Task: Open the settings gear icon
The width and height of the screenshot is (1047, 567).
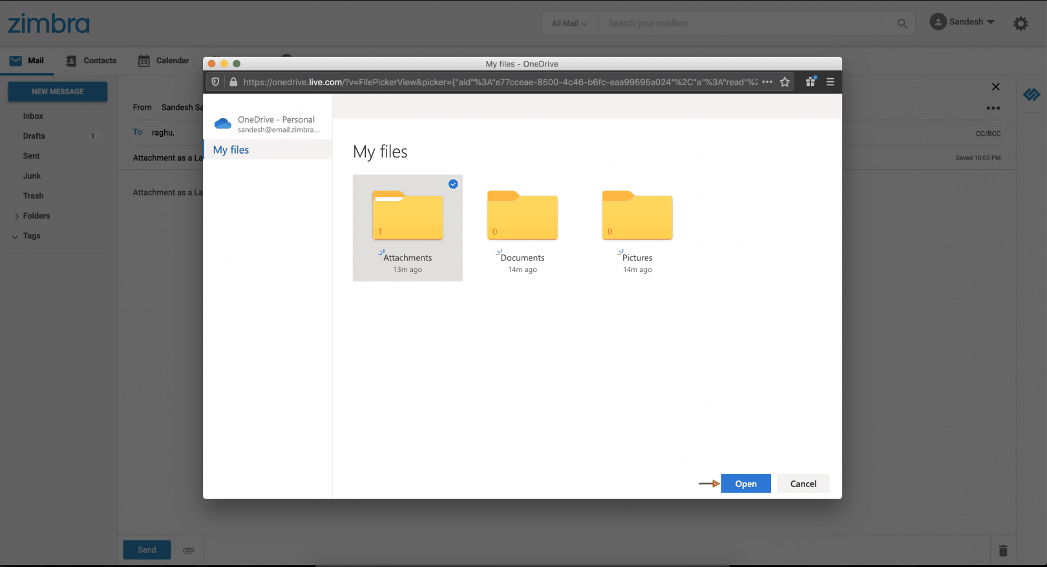Action: click(1021, 24)
